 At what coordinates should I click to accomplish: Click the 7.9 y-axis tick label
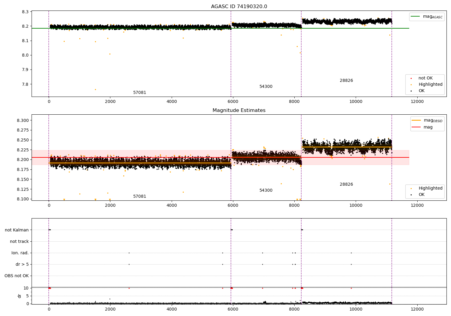(x=26, y=70)
